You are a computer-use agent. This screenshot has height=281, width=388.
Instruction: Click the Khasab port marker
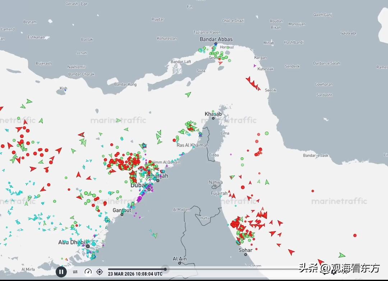(x=213, y=118)
